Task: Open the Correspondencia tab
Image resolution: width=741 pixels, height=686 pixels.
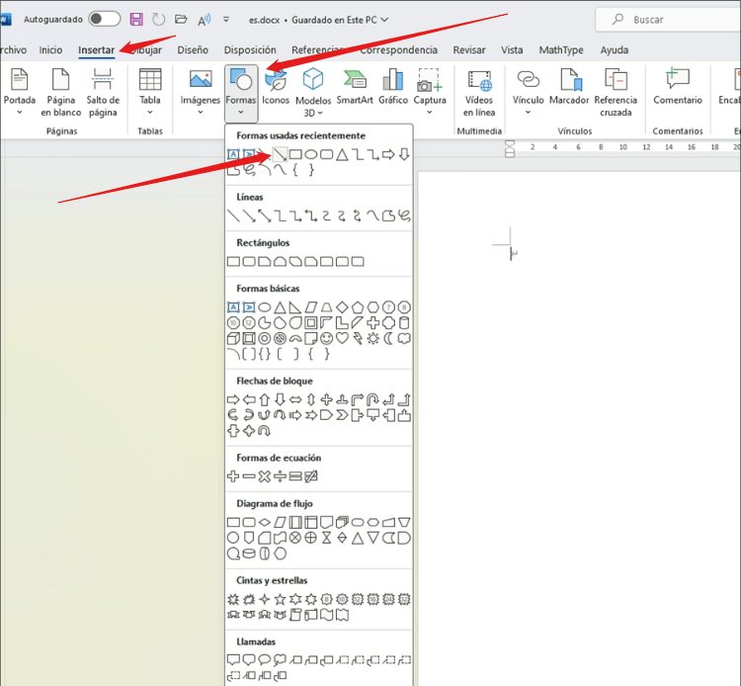Action: (x=399, y=50)
